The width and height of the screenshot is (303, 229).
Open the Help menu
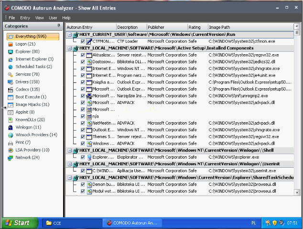click(66, 18)
